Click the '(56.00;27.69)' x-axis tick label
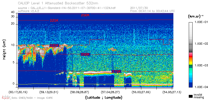Image resolution: width=208 pixels, height=100 pixels. click(x=141, y=92)
